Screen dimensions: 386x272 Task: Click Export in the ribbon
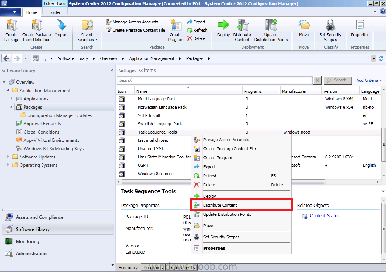(196, 22)
